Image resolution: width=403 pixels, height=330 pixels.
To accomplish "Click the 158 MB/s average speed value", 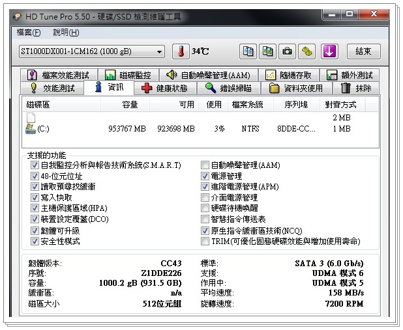I will point(346,292).
